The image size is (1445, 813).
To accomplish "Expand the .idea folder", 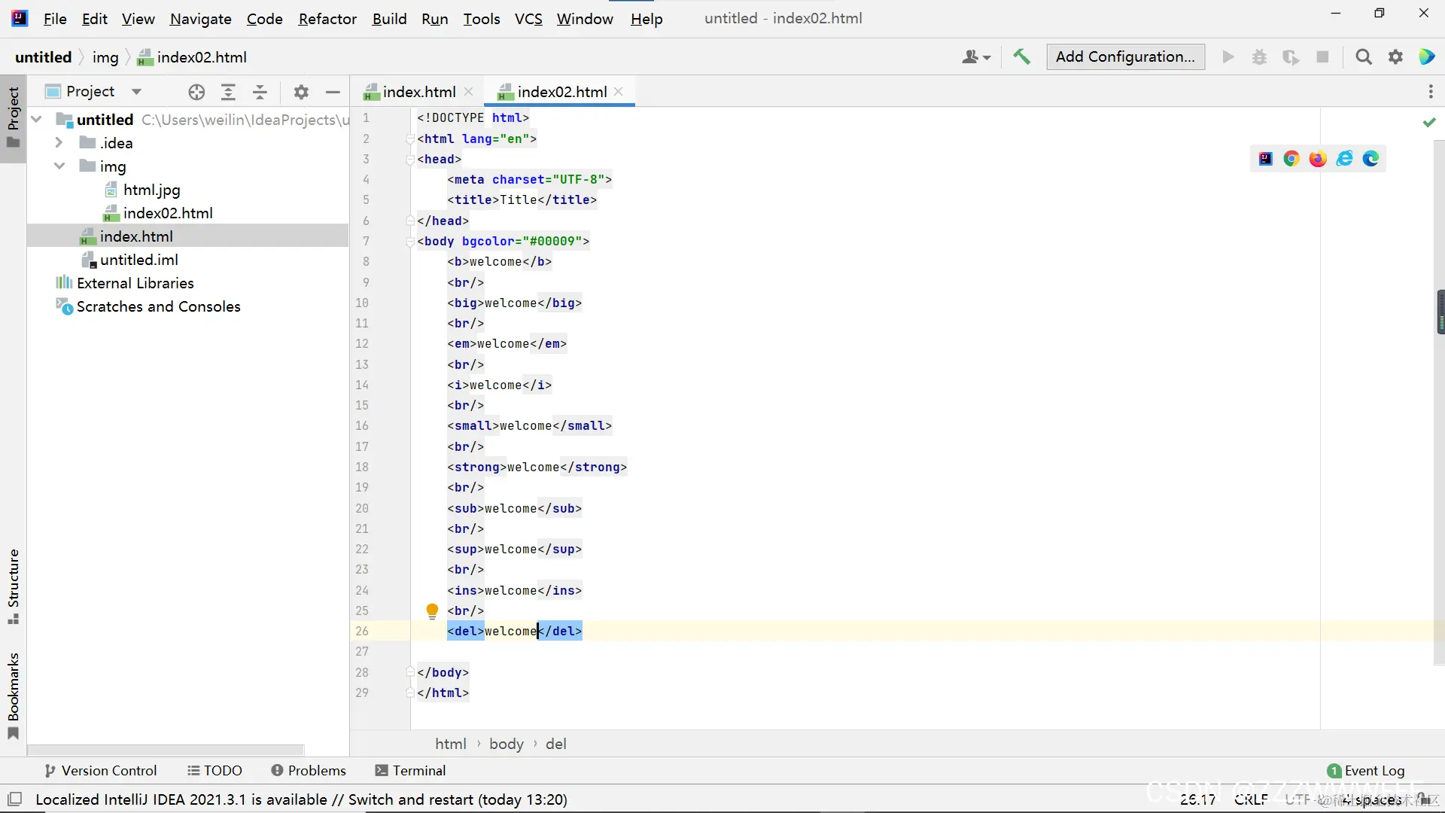I will 59,143.
